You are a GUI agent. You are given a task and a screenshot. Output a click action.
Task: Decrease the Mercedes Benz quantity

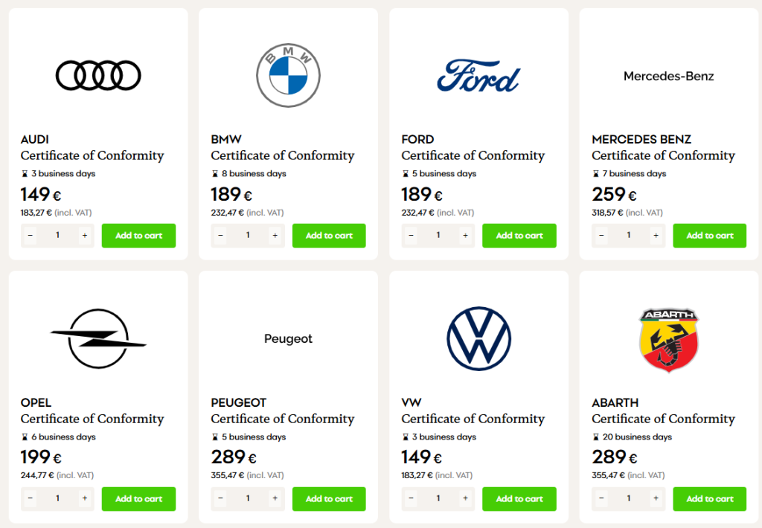coord(601,236)
